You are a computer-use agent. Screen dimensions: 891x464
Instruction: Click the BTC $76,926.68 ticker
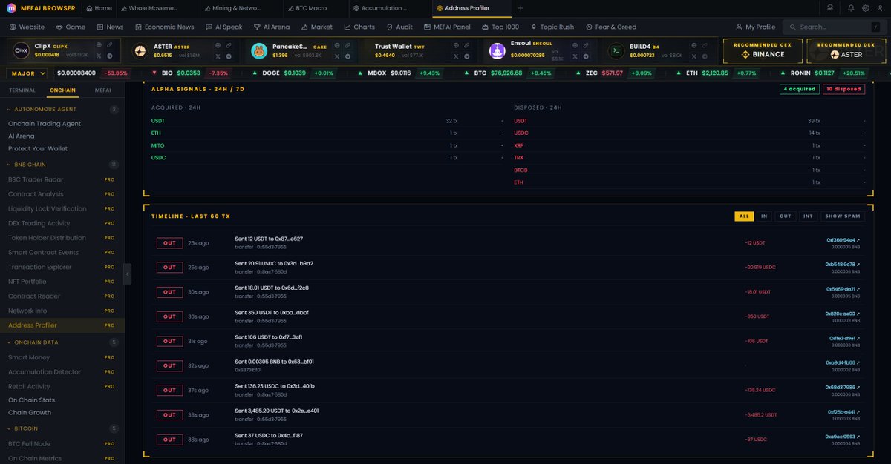coord(508,73)
